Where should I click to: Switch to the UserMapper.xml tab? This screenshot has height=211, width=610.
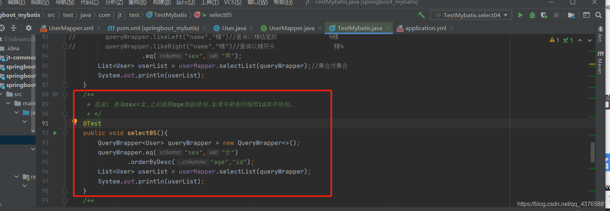pyautogui.click(x=71, y=28)
